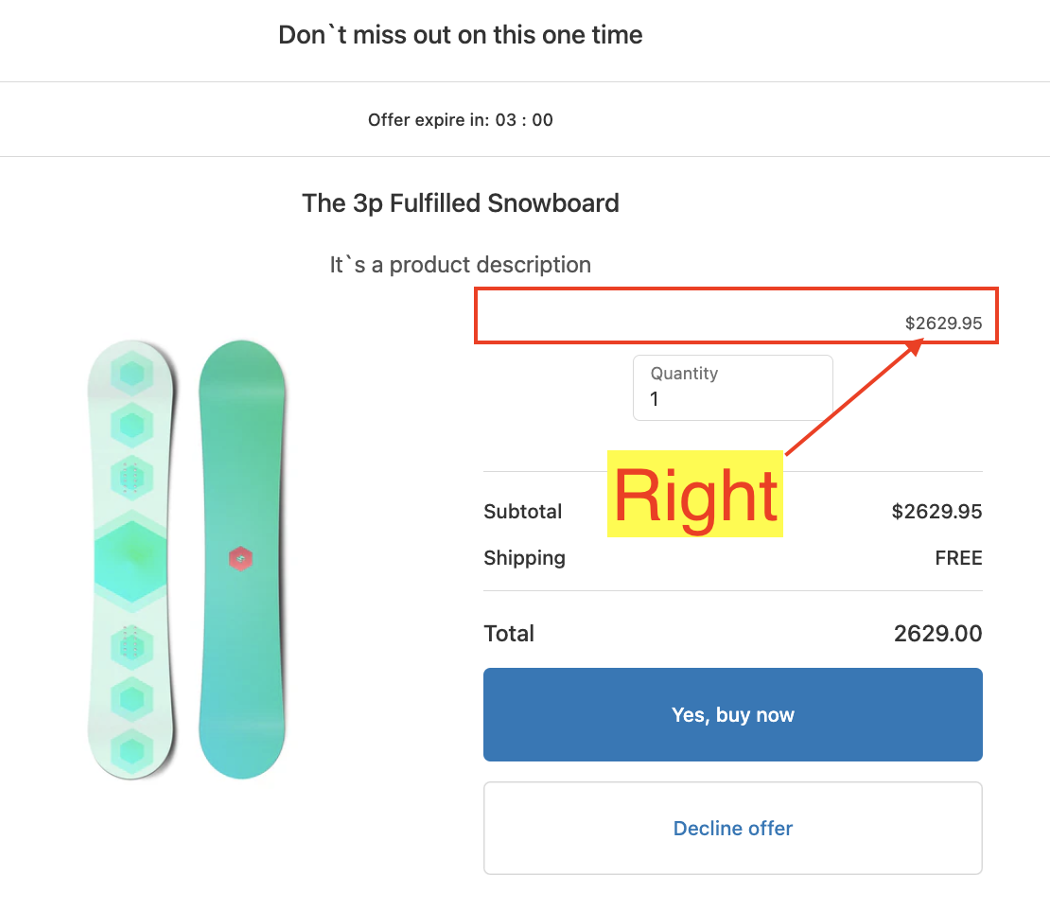Click the Yes, buy now button
The width and height of the screenshot is (1050, 910).
[732, 715]
